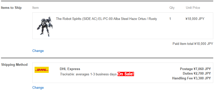
Task: Click the Item column header
Action: [35, 8]
